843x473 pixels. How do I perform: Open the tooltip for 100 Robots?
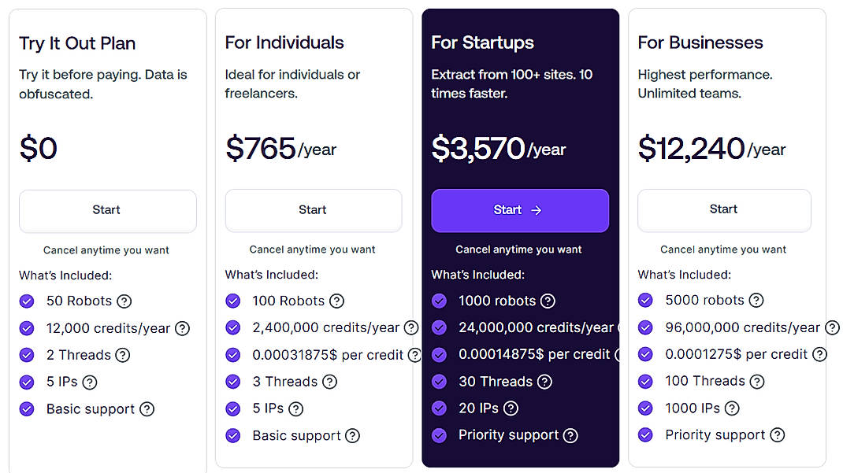(336, 301)
